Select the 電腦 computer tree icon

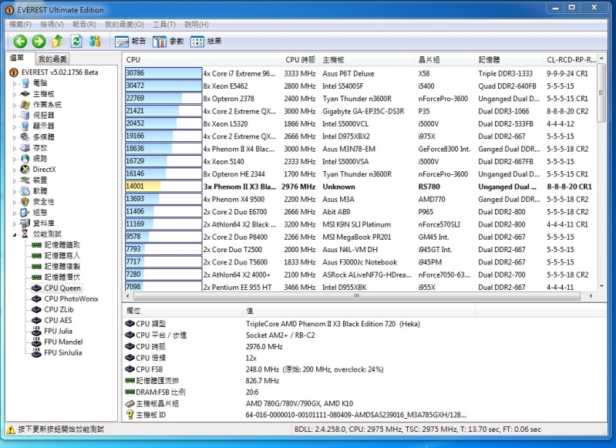[25, 83]
